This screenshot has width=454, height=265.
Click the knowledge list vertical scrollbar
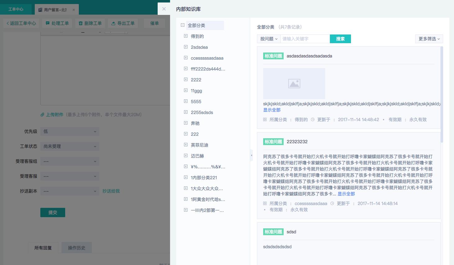(442, 94)
